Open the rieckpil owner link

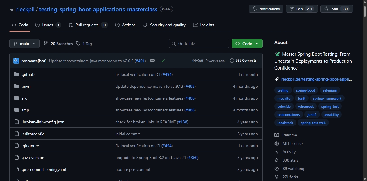pos(25,9)
